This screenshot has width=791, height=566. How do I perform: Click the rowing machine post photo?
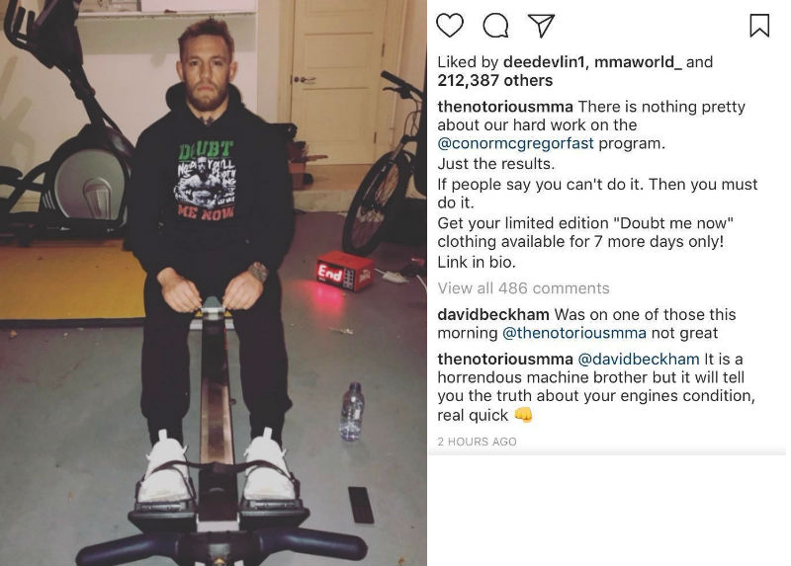(x=214, y=283)
